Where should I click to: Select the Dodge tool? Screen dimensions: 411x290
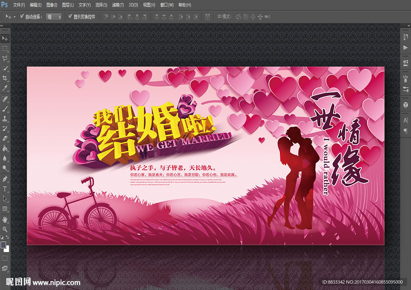[5, 168]
